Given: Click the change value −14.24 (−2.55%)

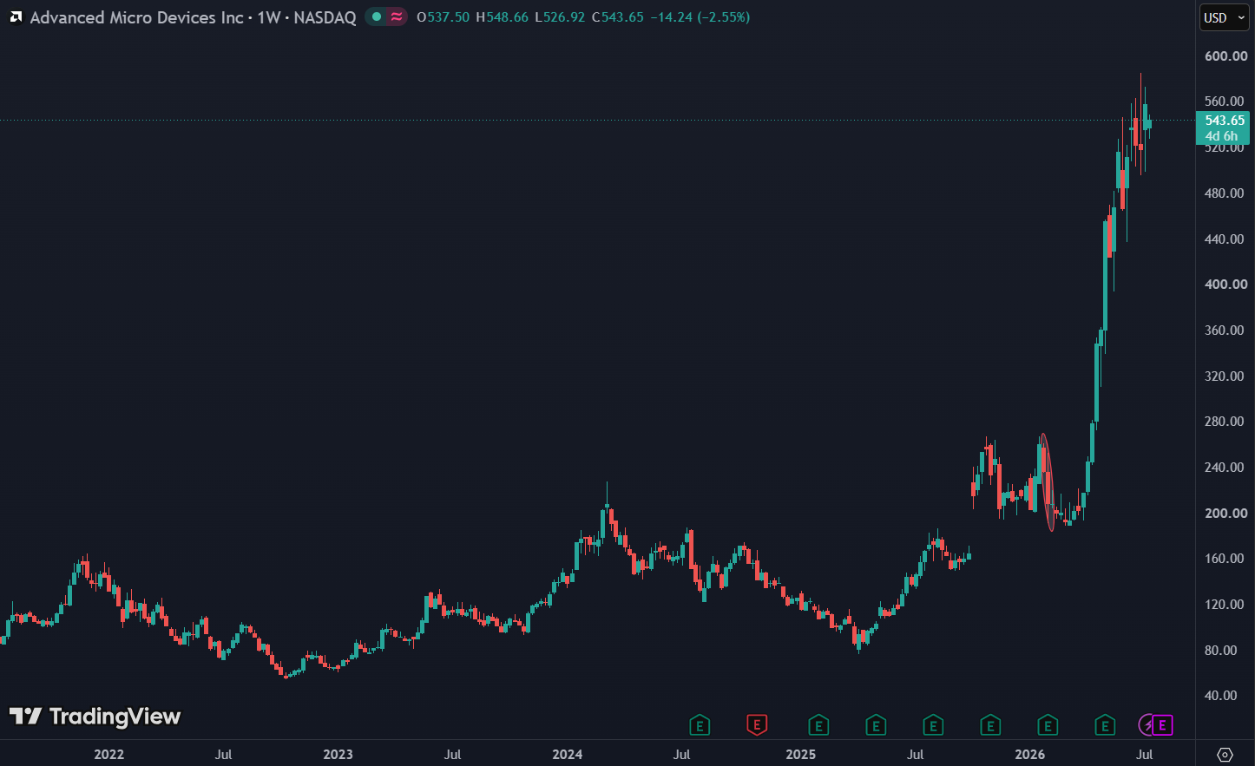Looking at the screenshot, I should (x=700, y=17).
